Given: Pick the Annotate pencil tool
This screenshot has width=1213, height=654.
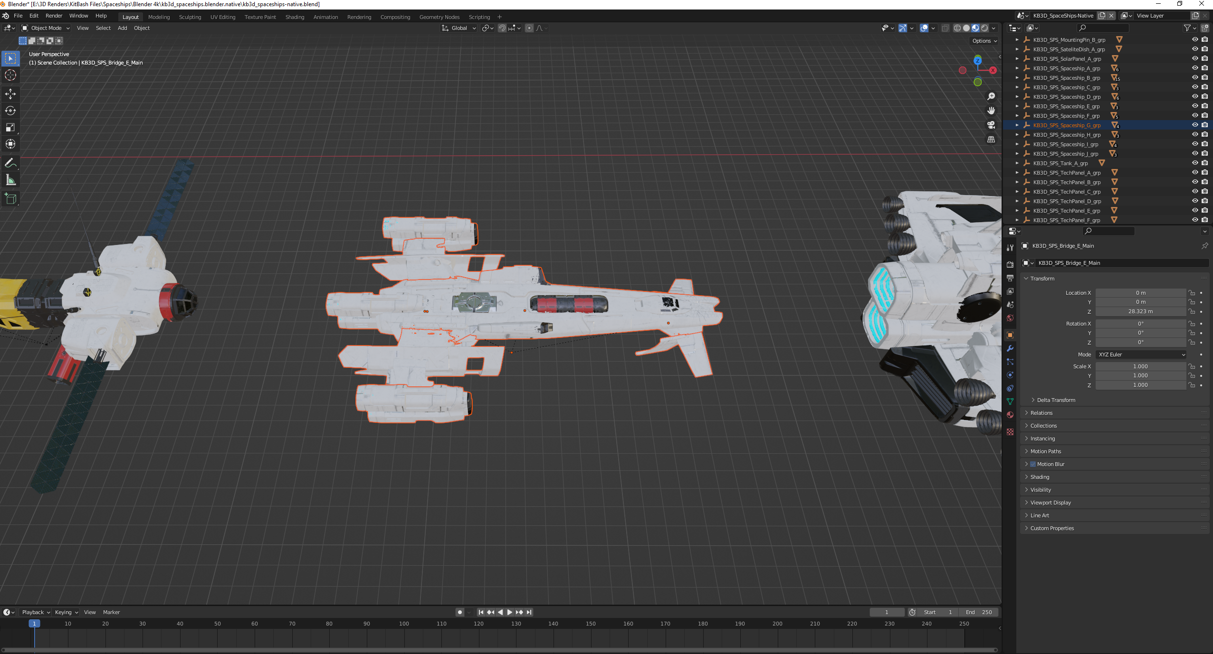Looking at the screenshot, I should (10, 163).
